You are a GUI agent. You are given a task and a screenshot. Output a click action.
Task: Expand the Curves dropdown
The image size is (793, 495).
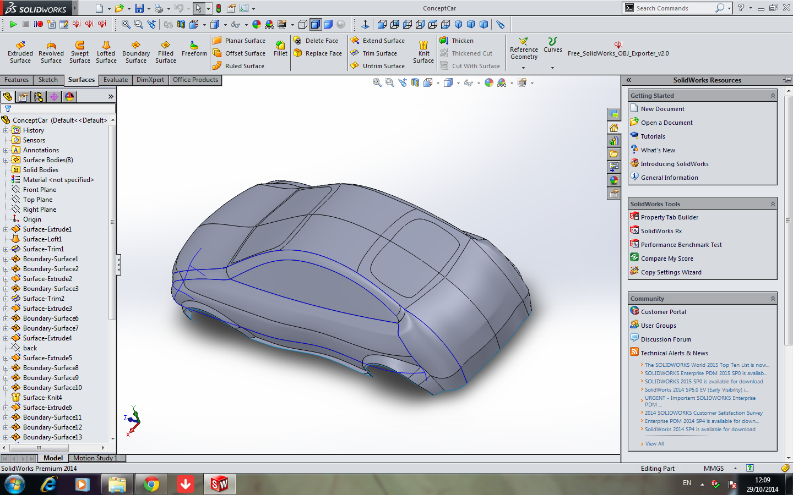tap(552, 68)
